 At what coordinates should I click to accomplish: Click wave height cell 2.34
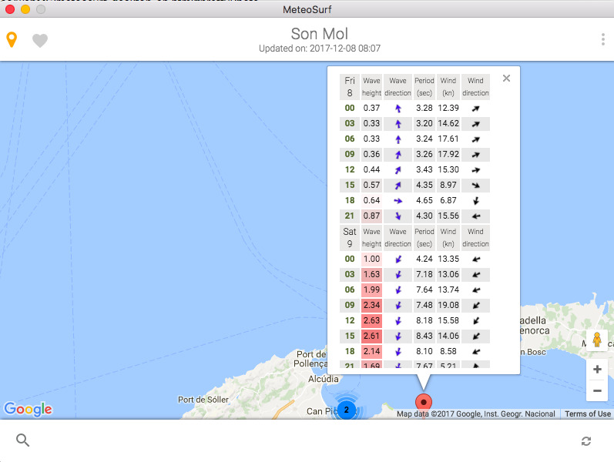point(371,305)
